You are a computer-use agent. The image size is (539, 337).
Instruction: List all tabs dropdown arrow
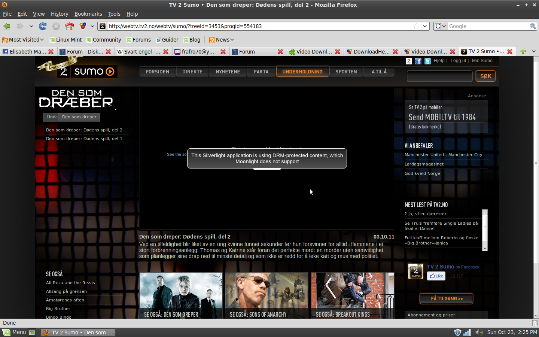pyautogui.click(x=534, y=51)
